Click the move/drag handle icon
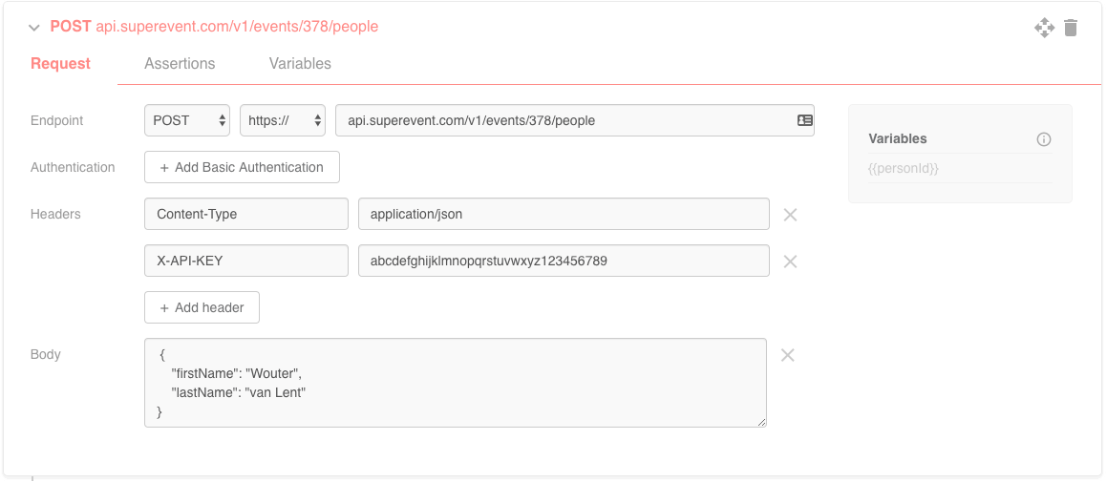Screen dimensions: 1107x482 pyautogui.click(x=1044, y=28)
